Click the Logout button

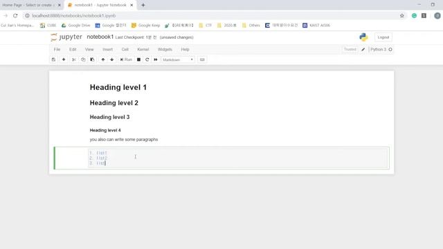click(x=383, y=37)
